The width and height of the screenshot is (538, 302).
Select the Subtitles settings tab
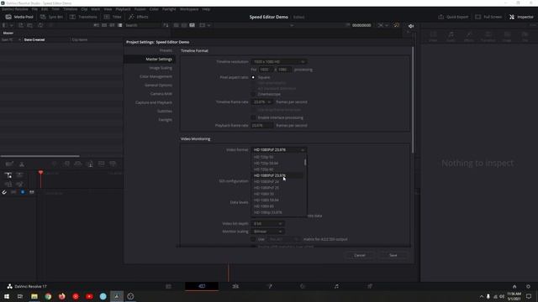click(x=165, y=111)
